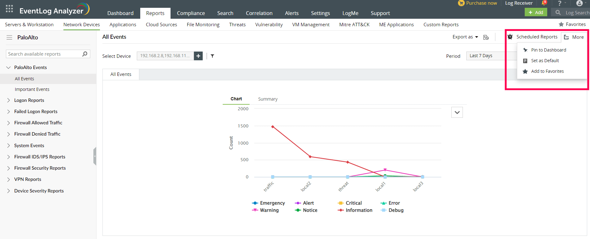The width and height of the screenshot is (590, 239).
Task: Click the magnifier in report search box
Action: [x=85, y=54]
